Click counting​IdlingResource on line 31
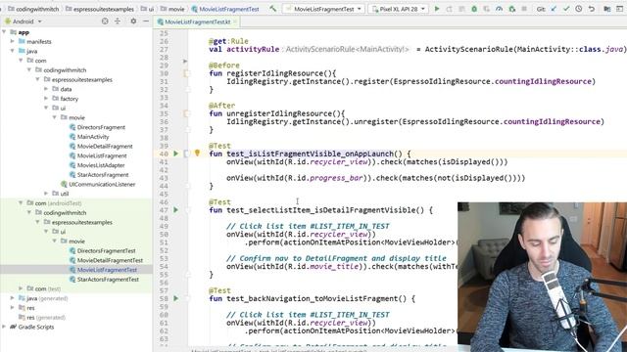This screenshot has width=627, height=352. tap(543, 81)
